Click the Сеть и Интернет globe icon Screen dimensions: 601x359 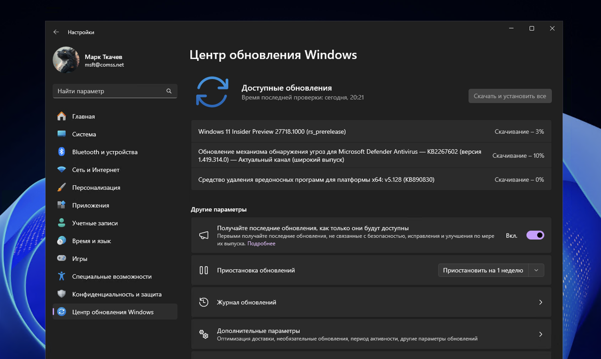point(62,170)
